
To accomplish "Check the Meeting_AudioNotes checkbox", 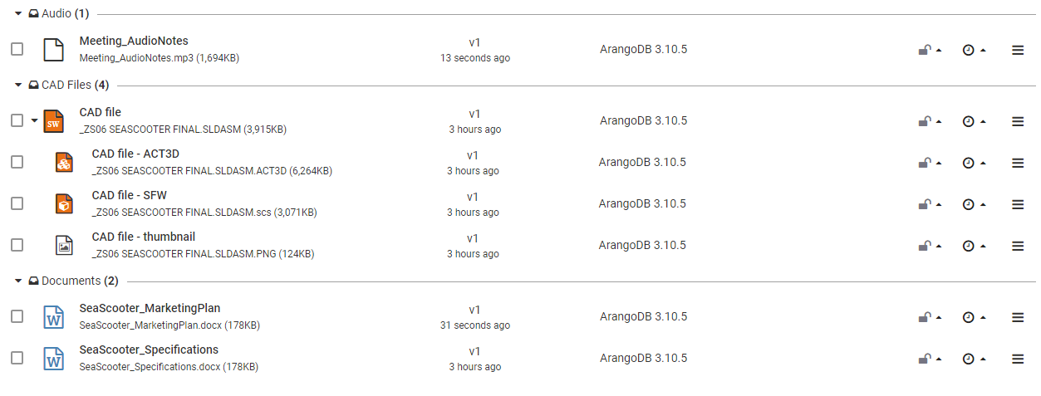I will [x=17, y=49].
